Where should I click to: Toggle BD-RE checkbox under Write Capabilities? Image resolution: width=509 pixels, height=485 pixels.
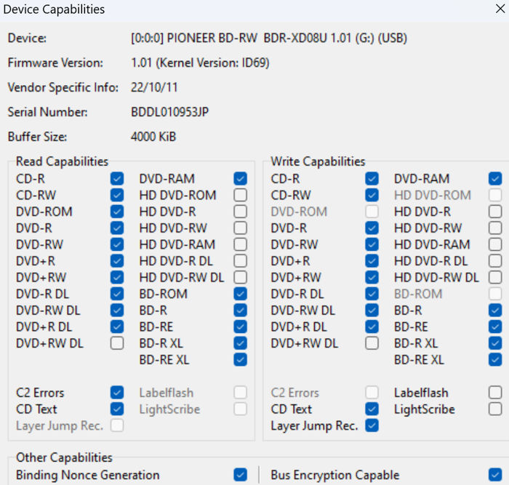point(495,326)
